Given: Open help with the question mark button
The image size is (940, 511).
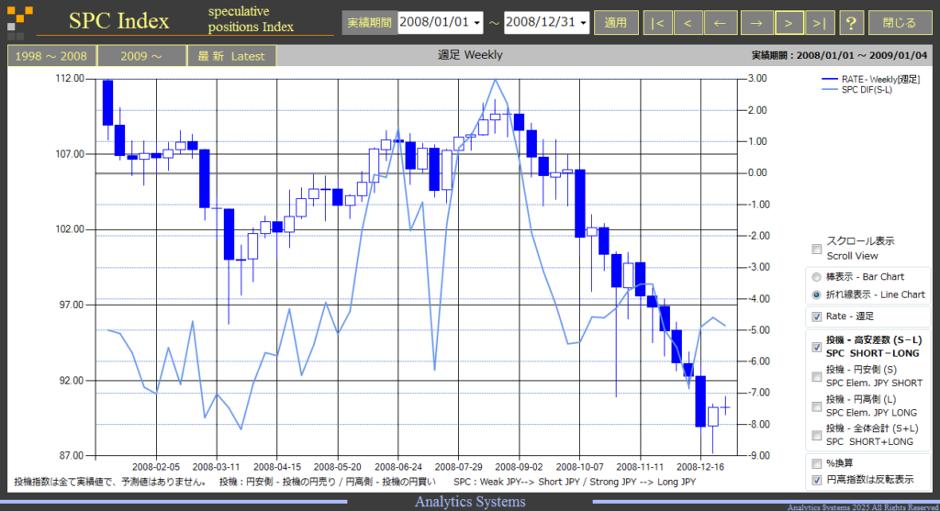Looking at the screenshot, I should (851, 23).
